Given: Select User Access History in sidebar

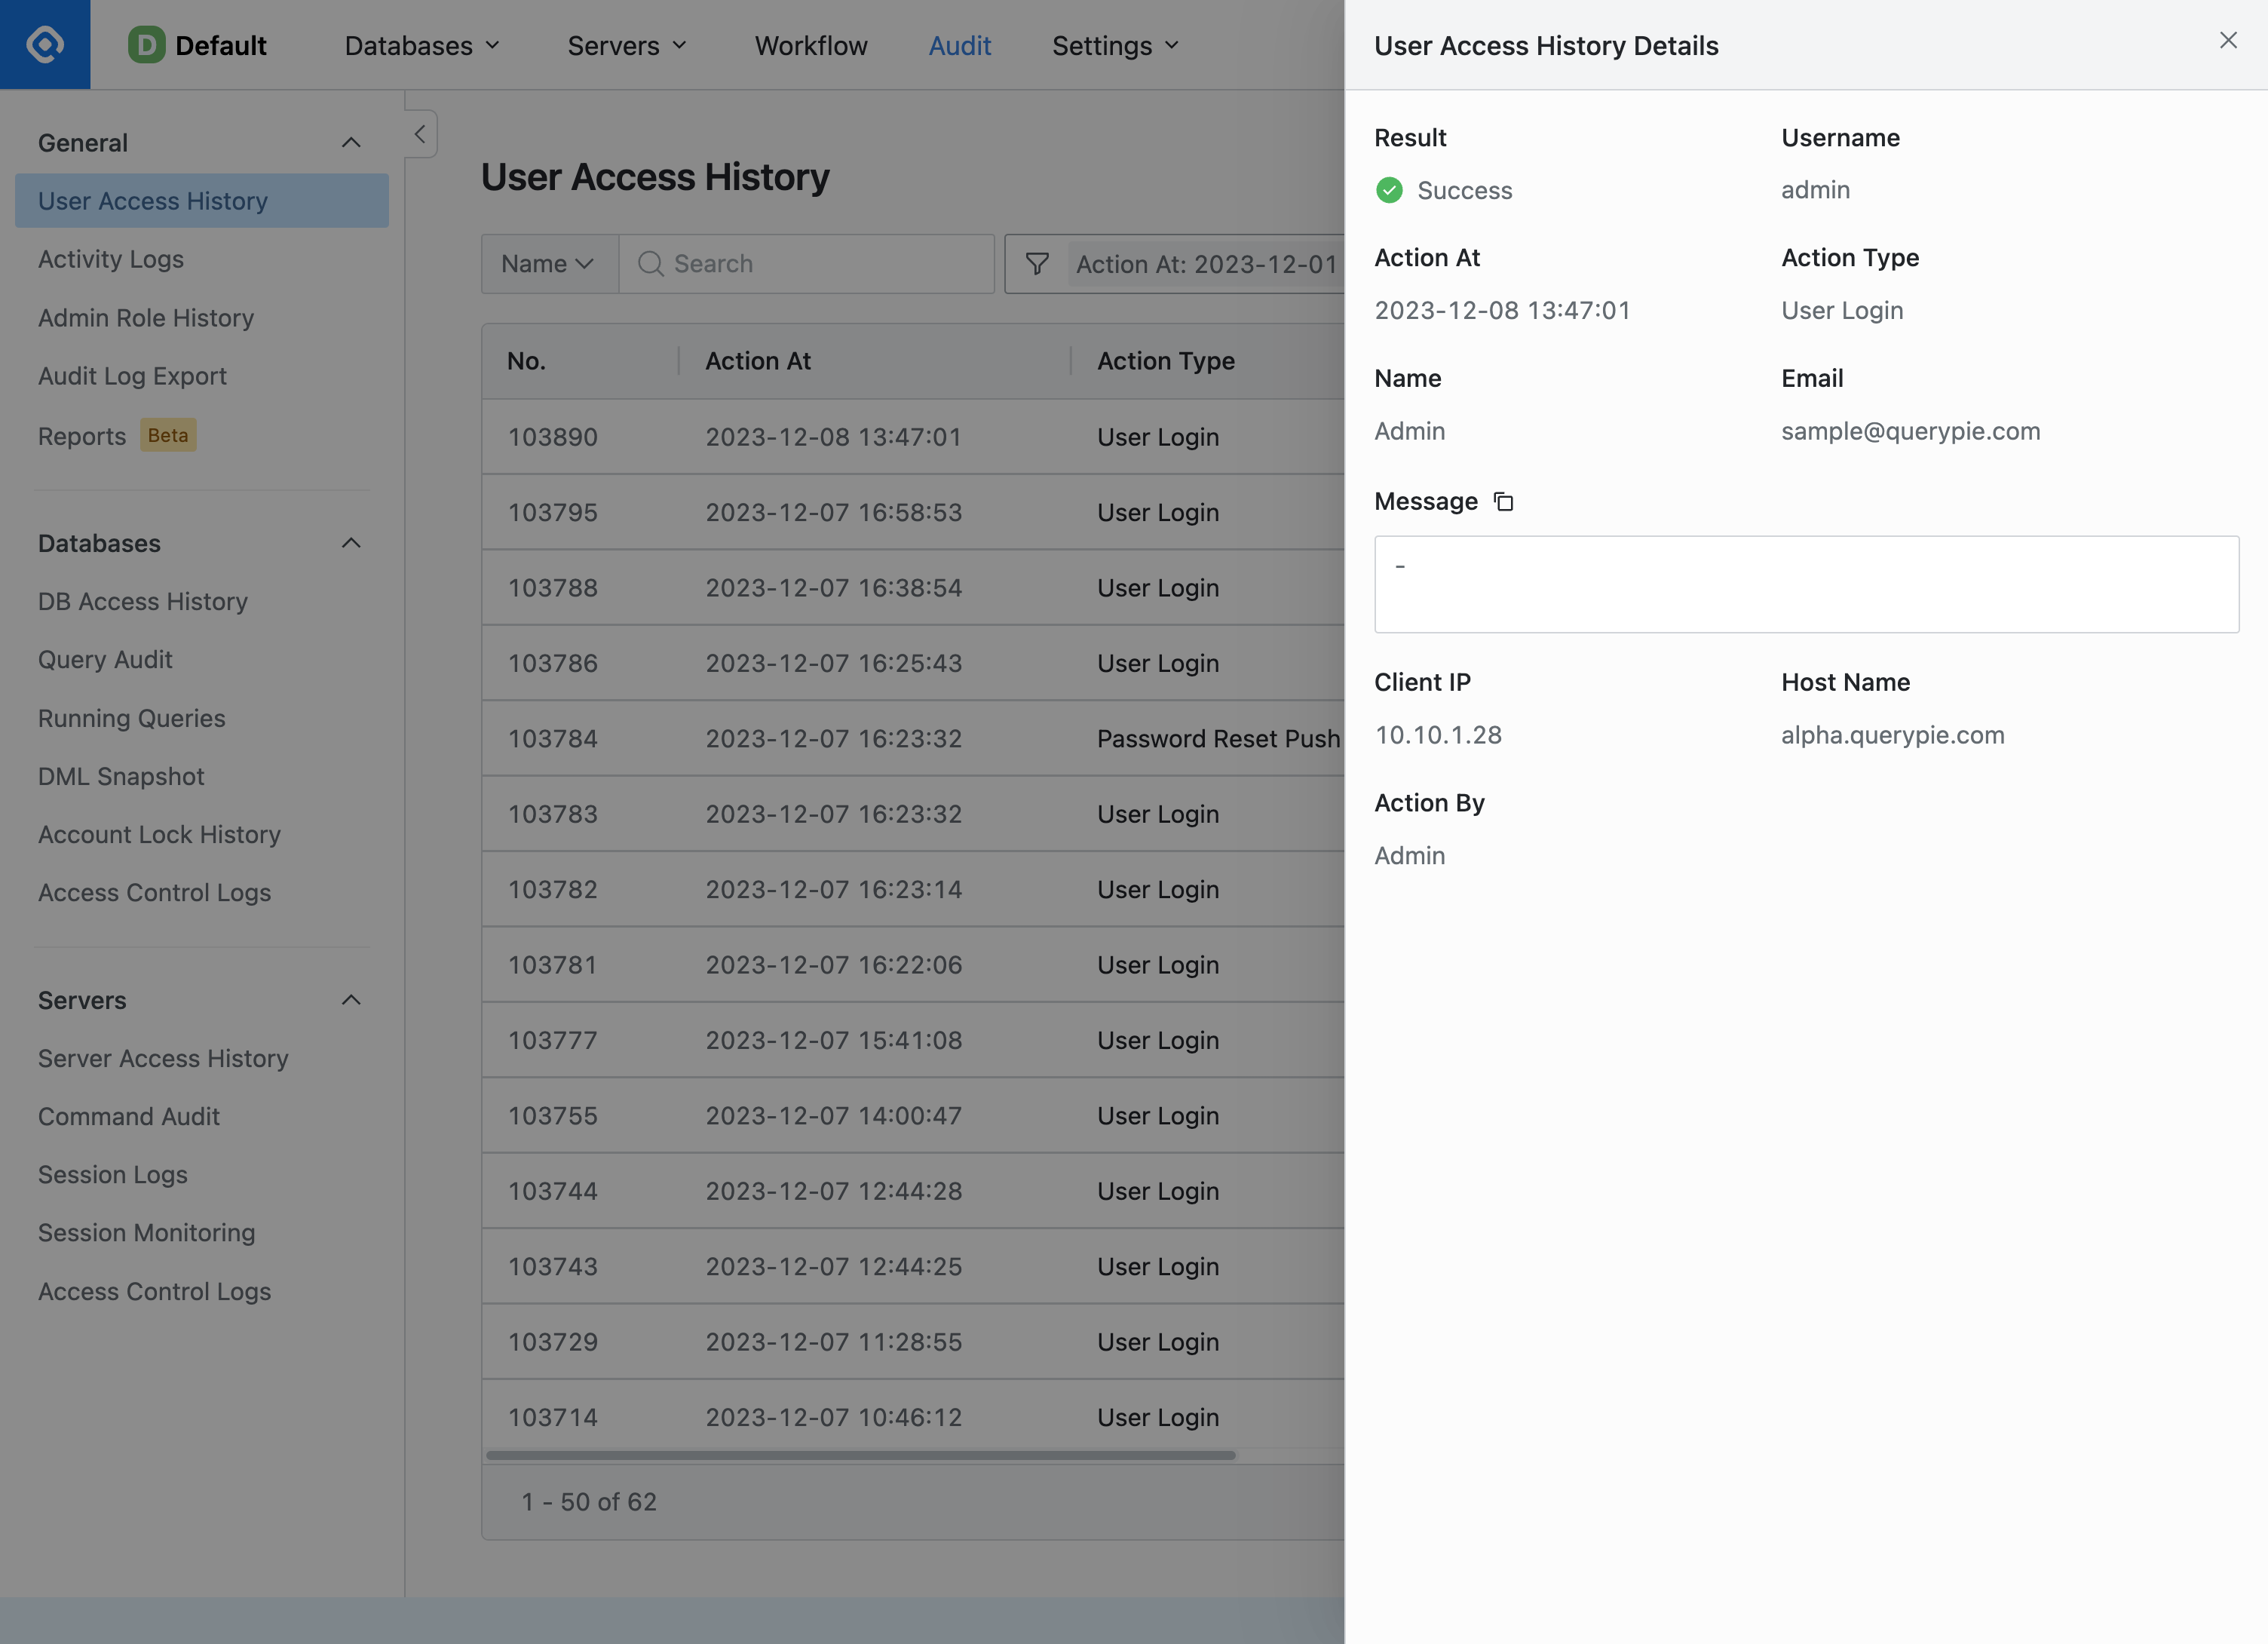Looking at the screenshot, I should 202,201.
